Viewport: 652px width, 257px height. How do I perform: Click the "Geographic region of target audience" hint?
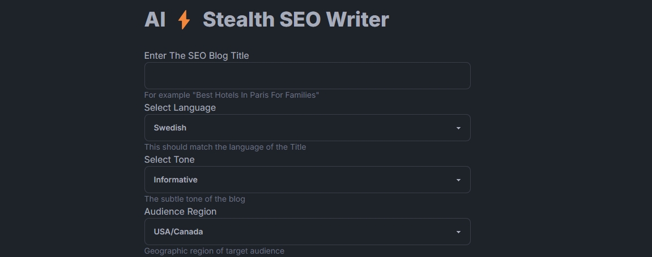pyautogui.click(x=214, y=251)
